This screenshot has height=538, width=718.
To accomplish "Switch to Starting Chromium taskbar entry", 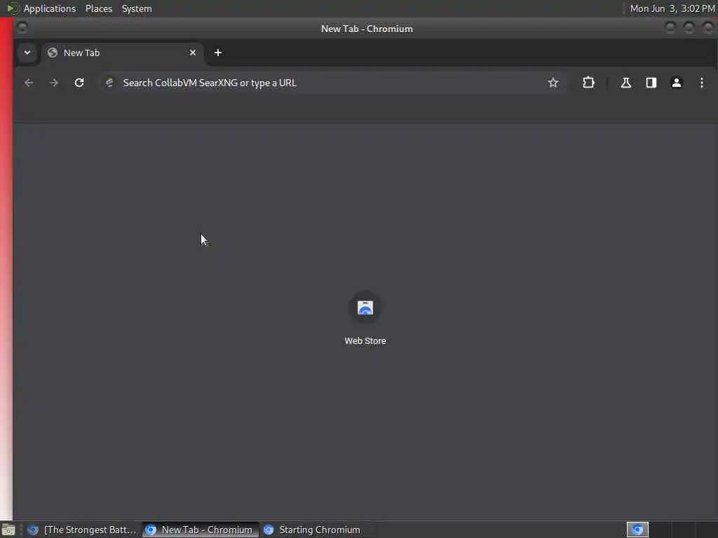I will click(318, 530).
